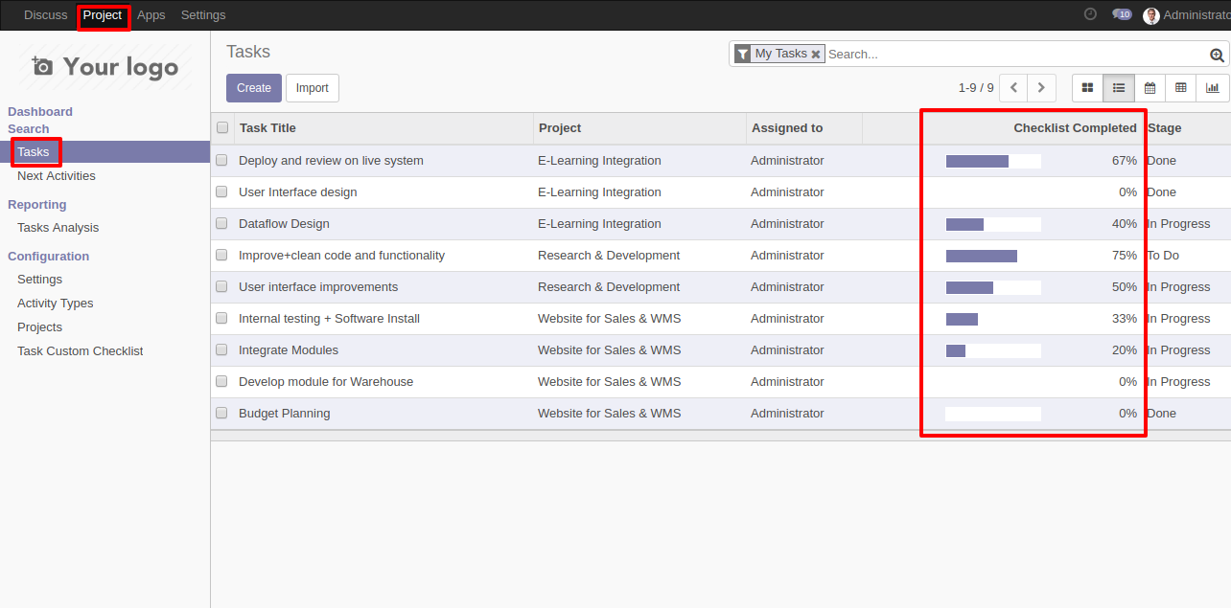Go to next page of tasks
The height and width of the screenshot is (608, 1231).
(1041, 88)
